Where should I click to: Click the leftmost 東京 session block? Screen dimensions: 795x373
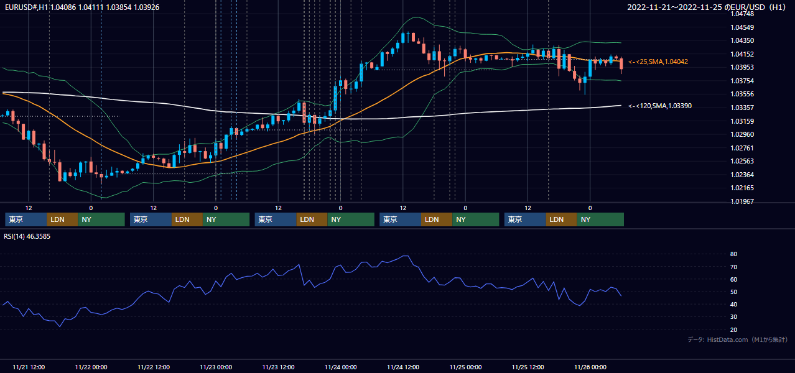point(26,219)
